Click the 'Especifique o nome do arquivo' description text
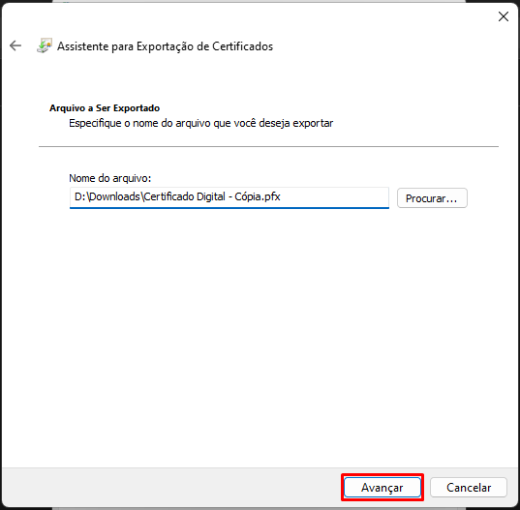This screenshot has height=510, width=520. point(201,123)
